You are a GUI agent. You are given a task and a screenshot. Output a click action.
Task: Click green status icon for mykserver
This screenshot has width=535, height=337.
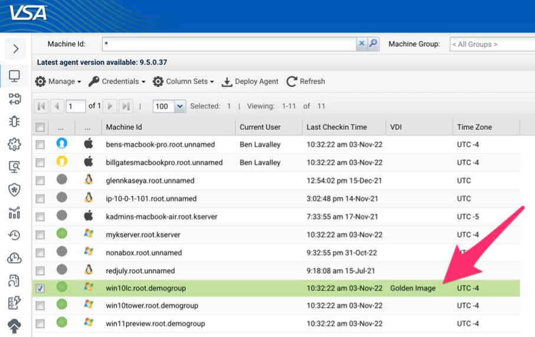pyautogui.click(x=62, y=234)
